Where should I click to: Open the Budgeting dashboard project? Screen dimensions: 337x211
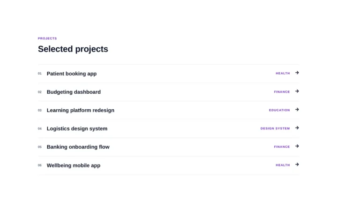pos(168,92)
